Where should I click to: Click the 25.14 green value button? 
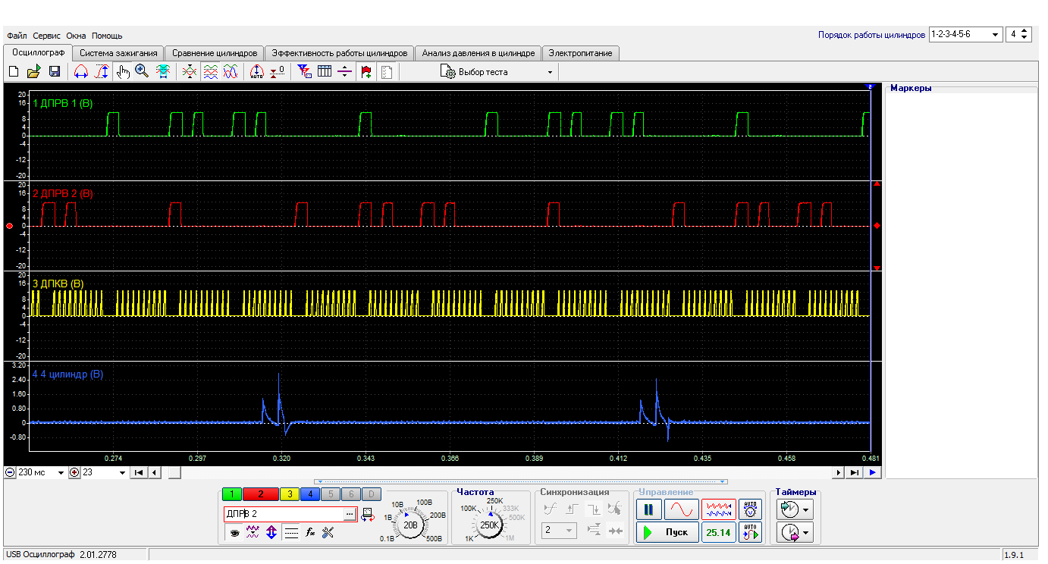coord(719,532)
